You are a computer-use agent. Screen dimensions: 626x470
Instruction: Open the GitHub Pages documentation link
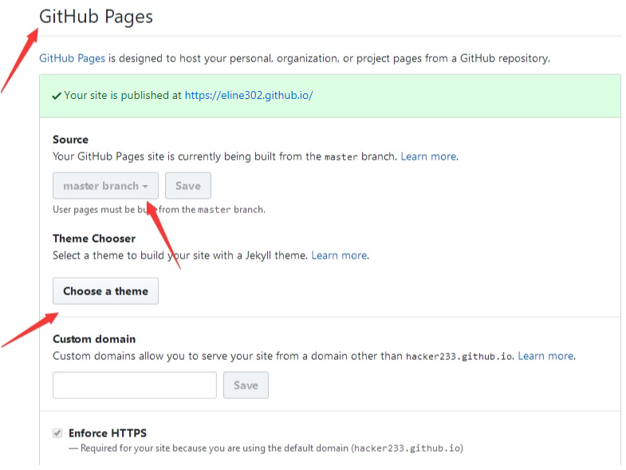[x=72, y=58]
